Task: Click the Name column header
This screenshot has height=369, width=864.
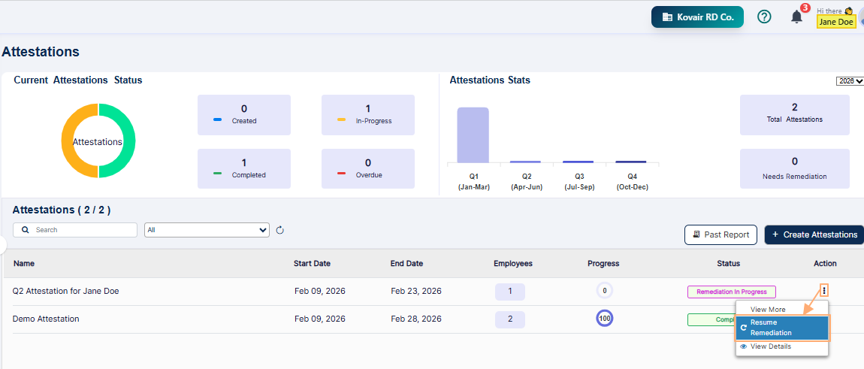Action: 24,264
